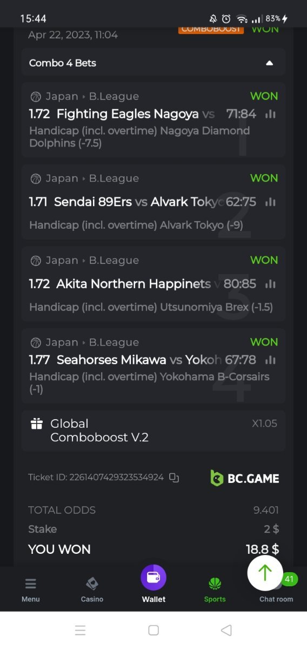Open Android recent apps button

coord(80,630)
